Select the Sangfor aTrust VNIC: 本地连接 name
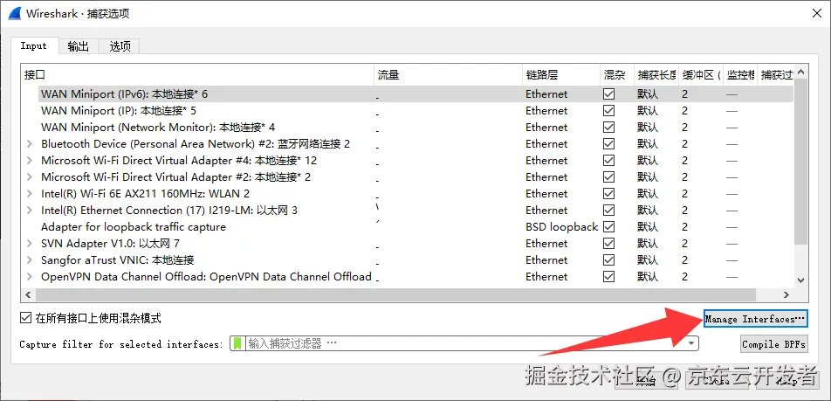 (x=118, y=260)
